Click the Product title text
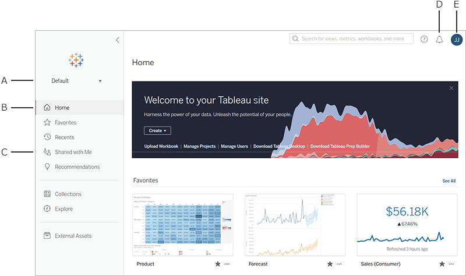 (145, 264)
